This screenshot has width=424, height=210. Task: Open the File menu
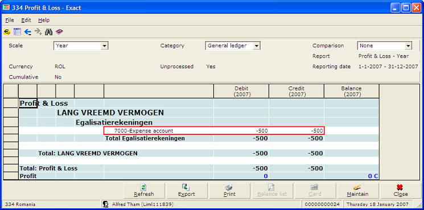(x=10, y=20)
